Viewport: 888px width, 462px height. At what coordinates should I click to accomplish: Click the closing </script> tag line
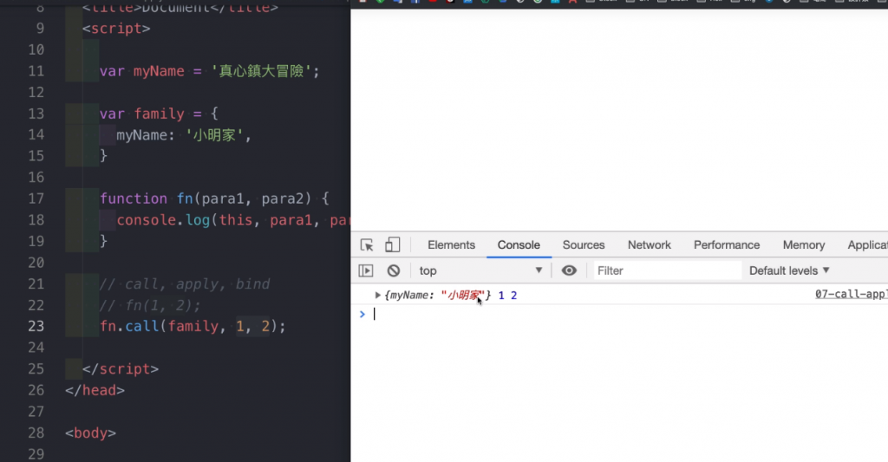pyautogui.click(x=121, y=368)
